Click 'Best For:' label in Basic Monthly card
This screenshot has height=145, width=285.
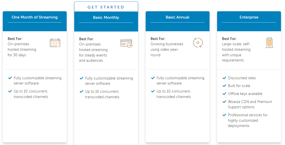pyautogui.click(x=86, y=39)
